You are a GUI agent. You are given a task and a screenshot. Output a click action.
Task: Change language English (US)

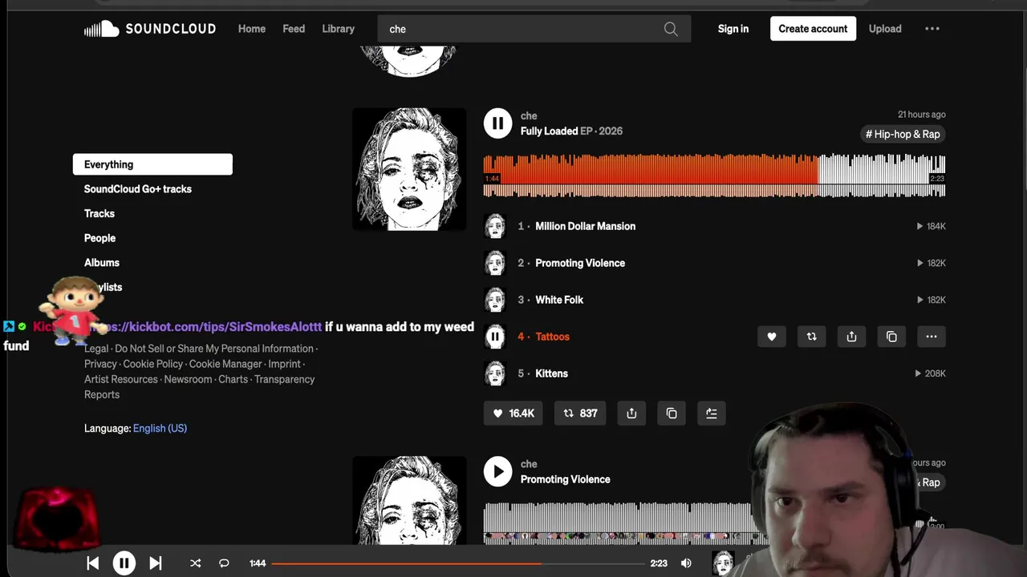(x=160, y=428)
